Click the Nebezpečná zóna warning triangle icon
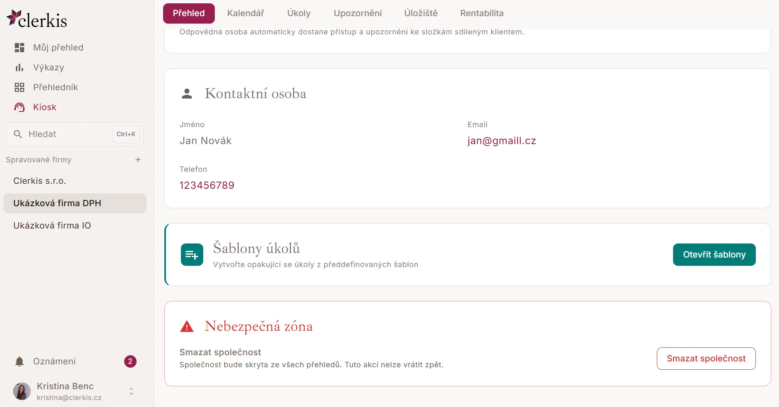 187,327
